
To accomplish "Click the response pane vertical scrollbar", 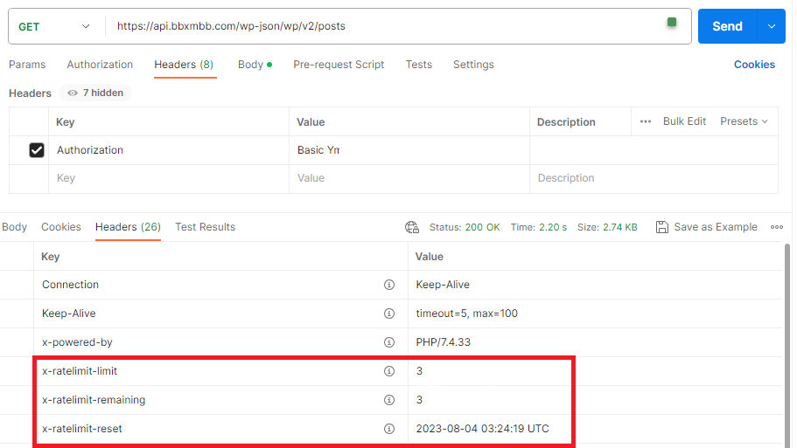I will pyautogui.click(x=789, y=341).
